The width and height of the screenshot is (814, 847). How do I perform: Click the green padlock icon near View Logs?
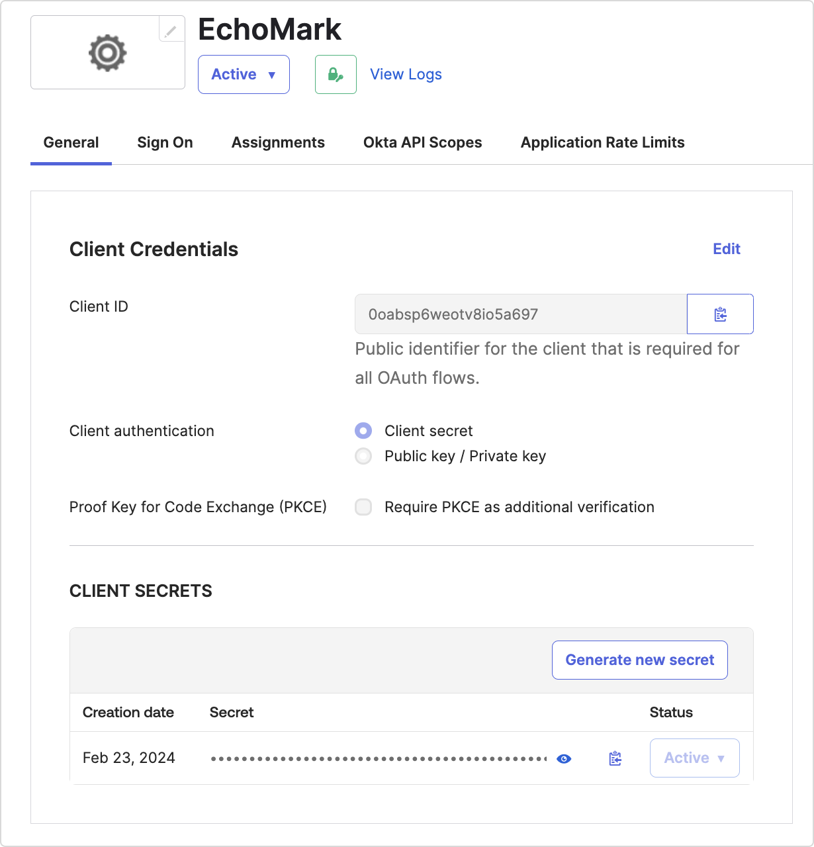pyautogui.click(x=335, y=74)
